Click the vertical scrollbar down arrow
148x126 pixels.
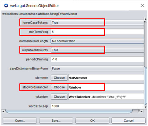[x=146, y=107]
